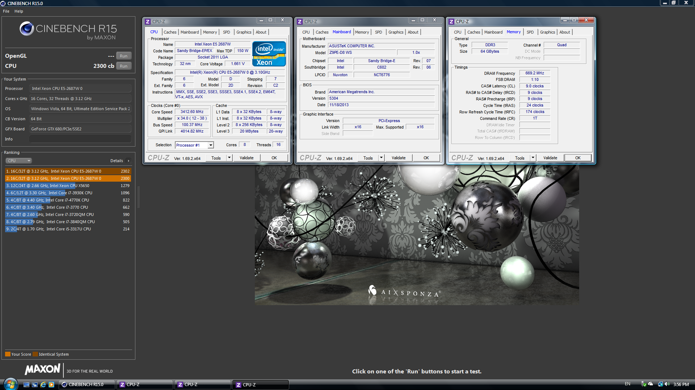Viewport: 695px width, 390px height.
Task: Select Memory tab in Mainboard CPU-Z window
Action: [x=362, y=32]
